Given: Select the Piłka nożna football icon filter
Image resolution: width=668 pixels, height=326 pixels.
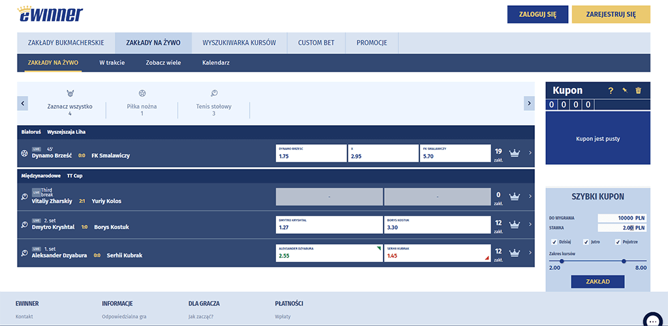Looking at the screenshot, I should (x=142, y=93).
